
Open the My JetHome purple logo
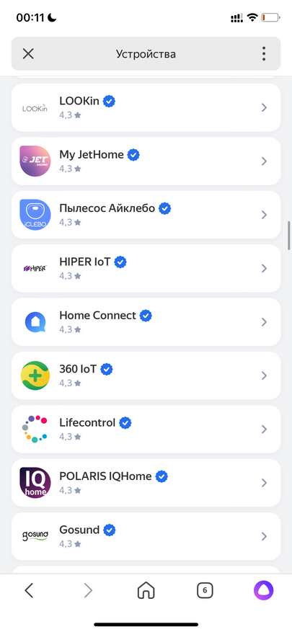pos(35,161)
